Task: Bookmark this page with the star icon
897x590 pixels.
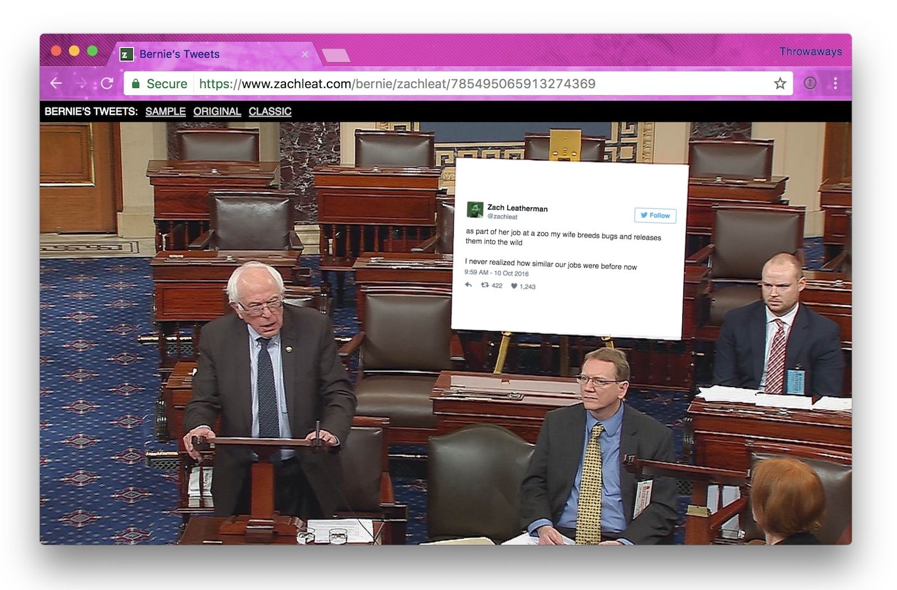Action: coord(780,83)
